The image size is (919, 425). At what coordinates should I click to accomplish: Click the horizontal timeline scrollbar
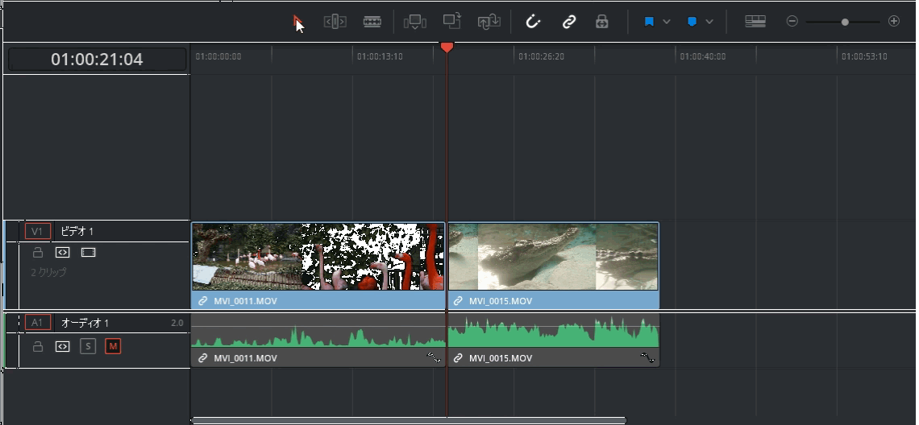[409, 420]
